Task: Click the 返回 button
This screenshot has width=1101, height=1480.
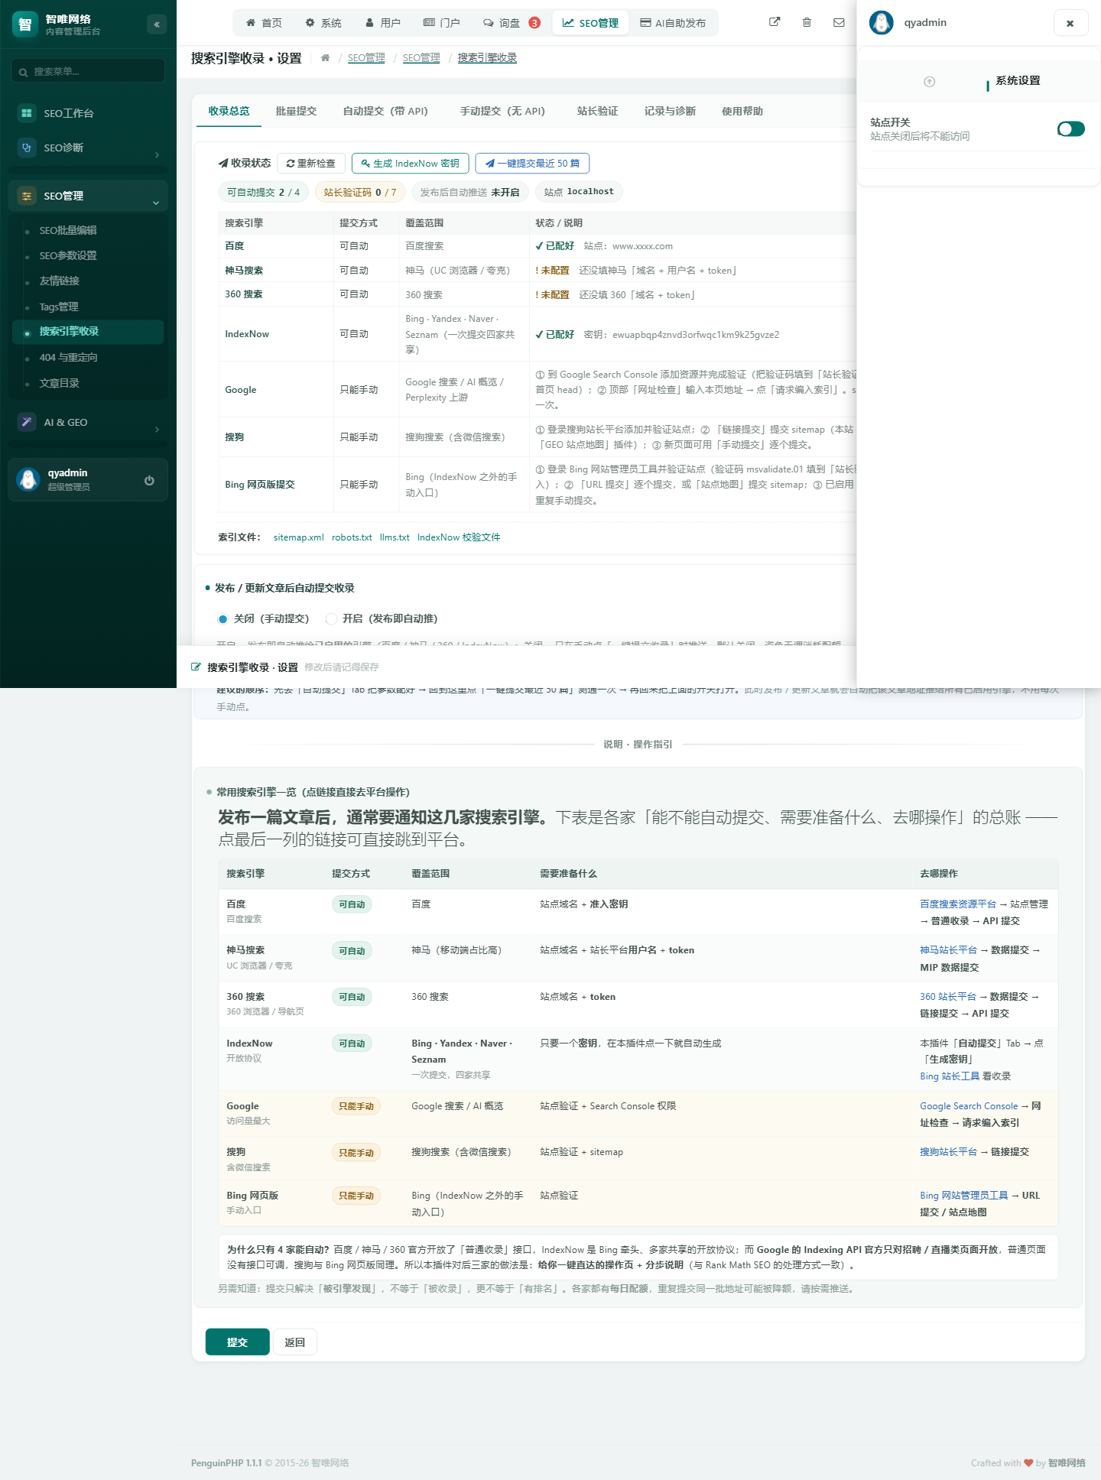Action: pos(295,1342)
